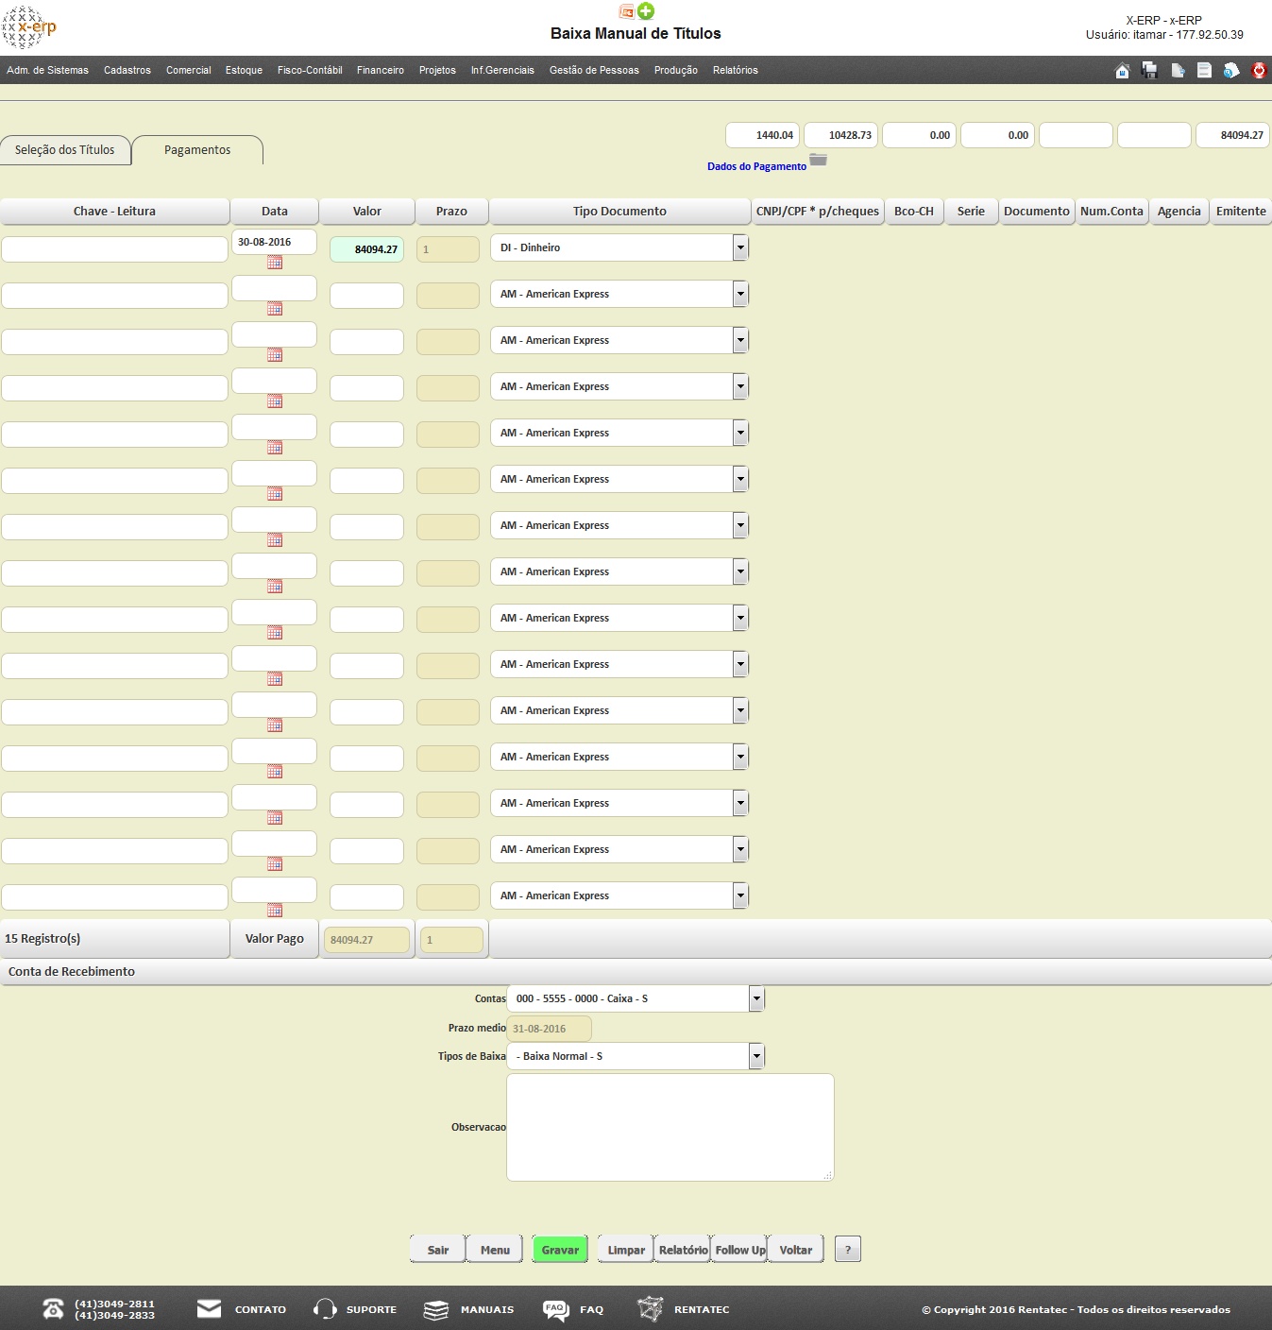Click the X-ERP logo
Viewport: 1272px width, 1330px height.
coord(29,26)
